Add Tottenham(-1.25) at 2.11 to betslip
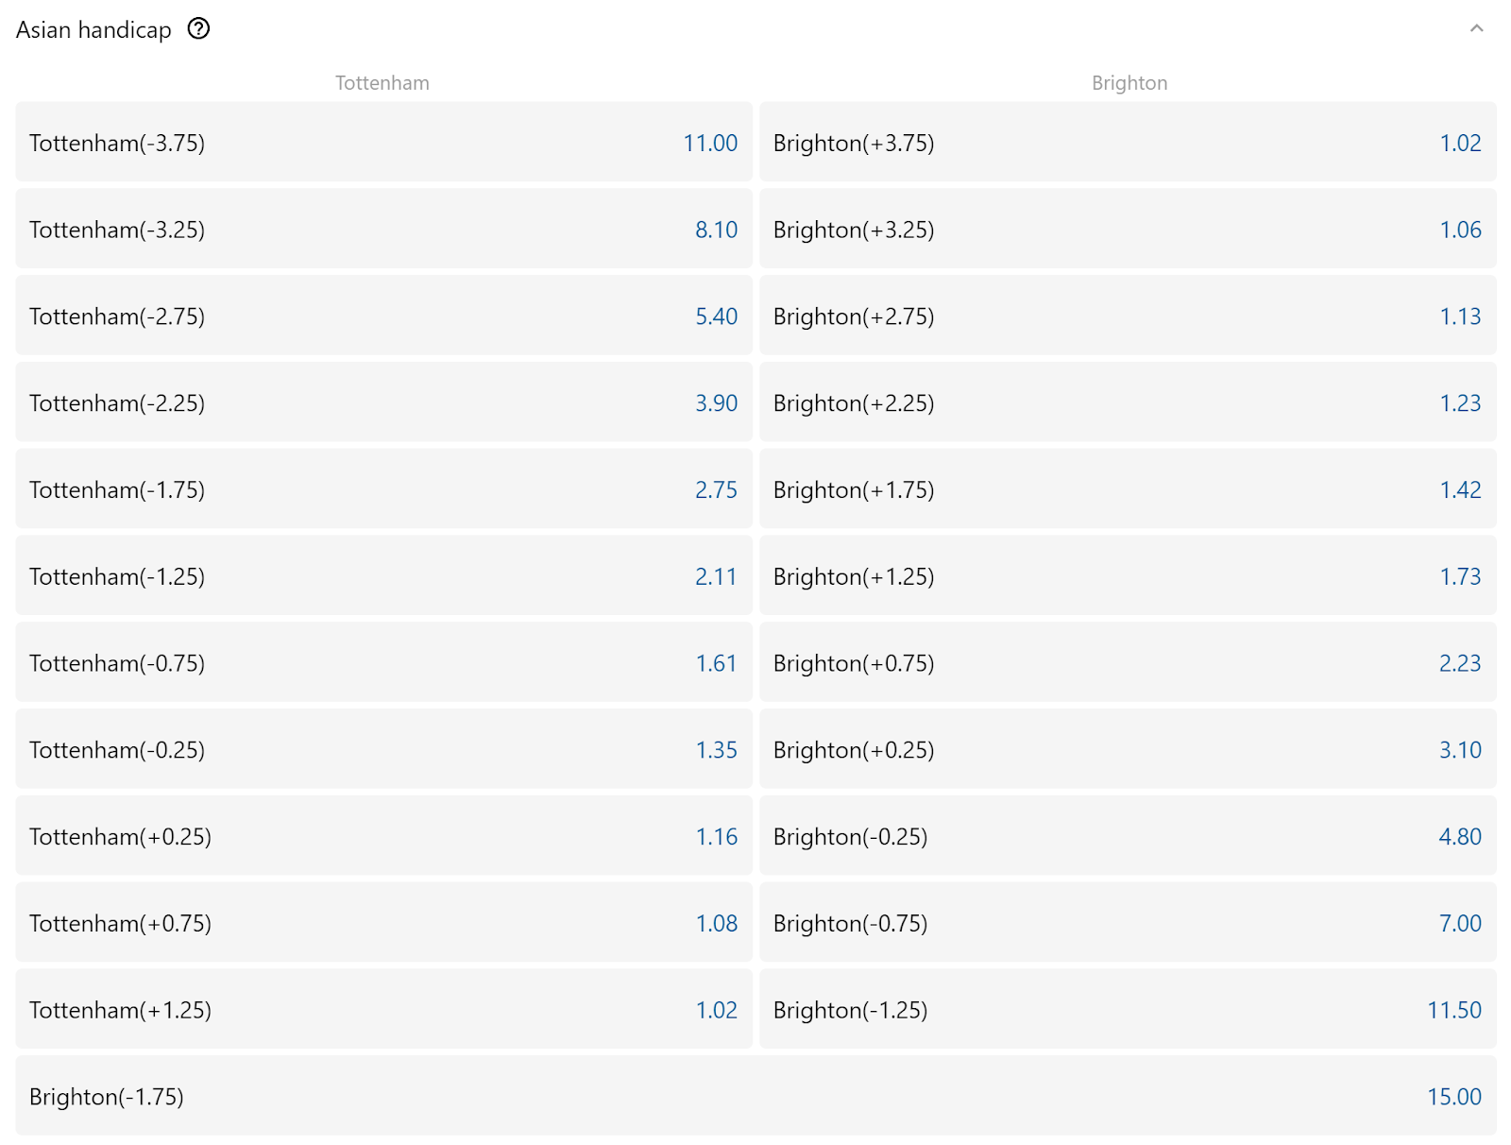The width and height of the screenshot is (1511, 1145). pos(383,576)
